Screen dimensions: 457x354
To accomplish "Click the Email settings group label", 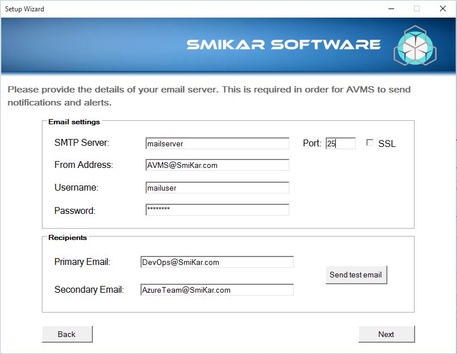I will [x=74, y=122].
